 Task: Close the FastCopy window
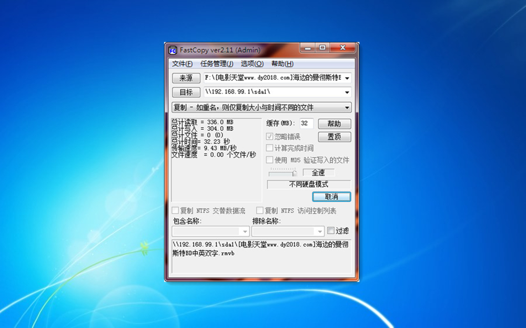(342, 48)
